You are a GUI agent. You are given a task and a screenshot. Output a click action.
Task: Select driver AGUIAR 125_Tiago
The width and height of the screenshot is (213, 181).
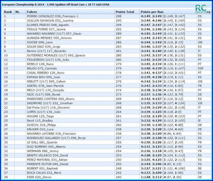pos(40,116)
